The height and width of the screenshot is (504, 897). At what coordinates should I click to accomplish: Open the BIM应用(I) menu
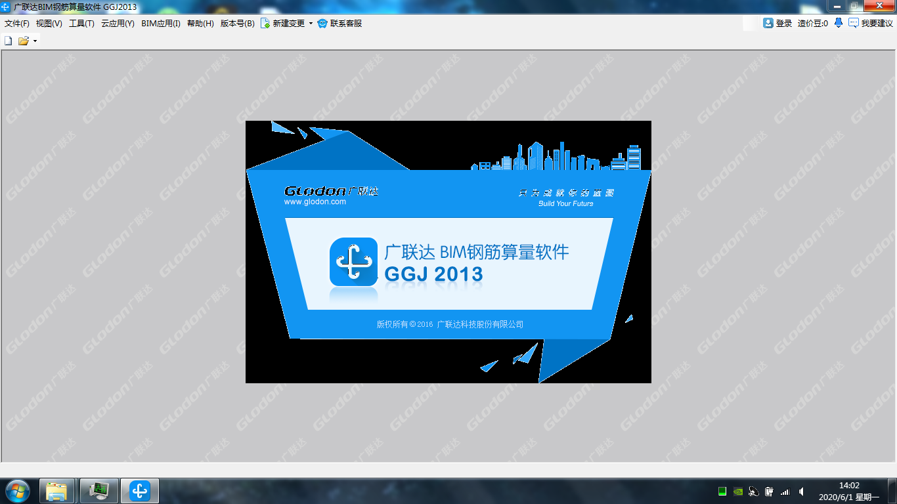(161, 23)
